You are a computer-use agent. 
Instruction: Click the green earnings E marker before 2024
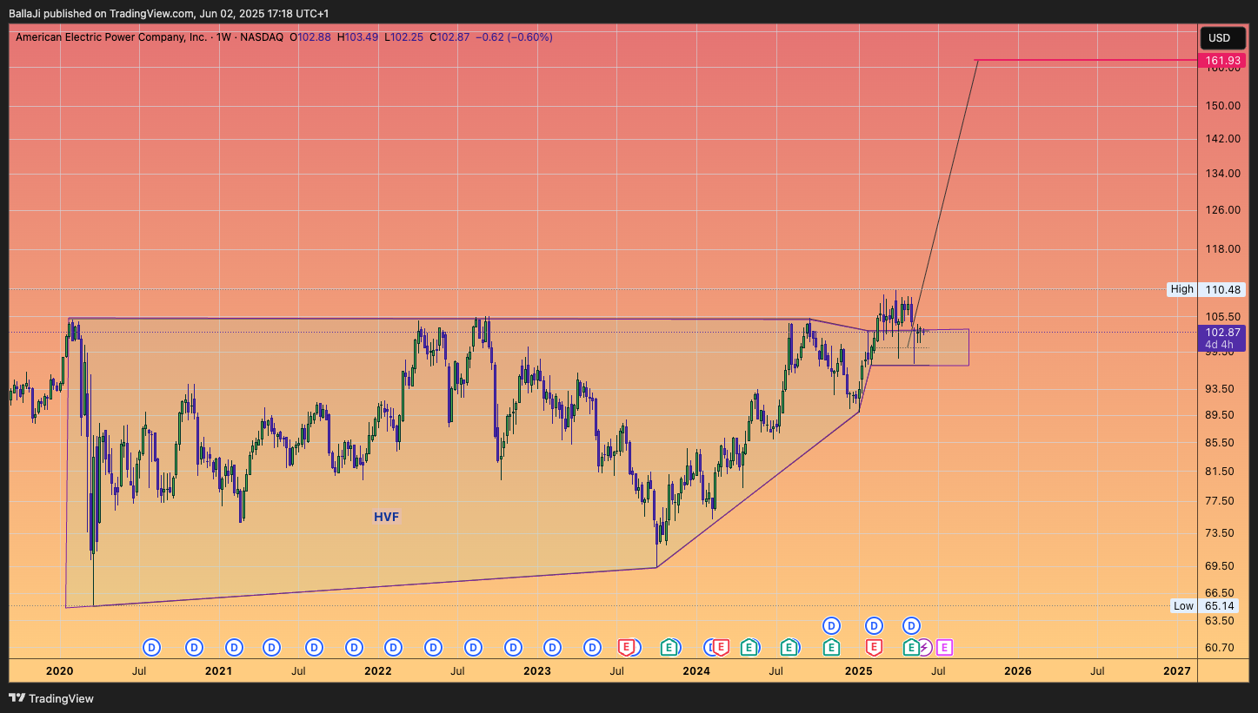pyautogui.click(x=669, y=647)
